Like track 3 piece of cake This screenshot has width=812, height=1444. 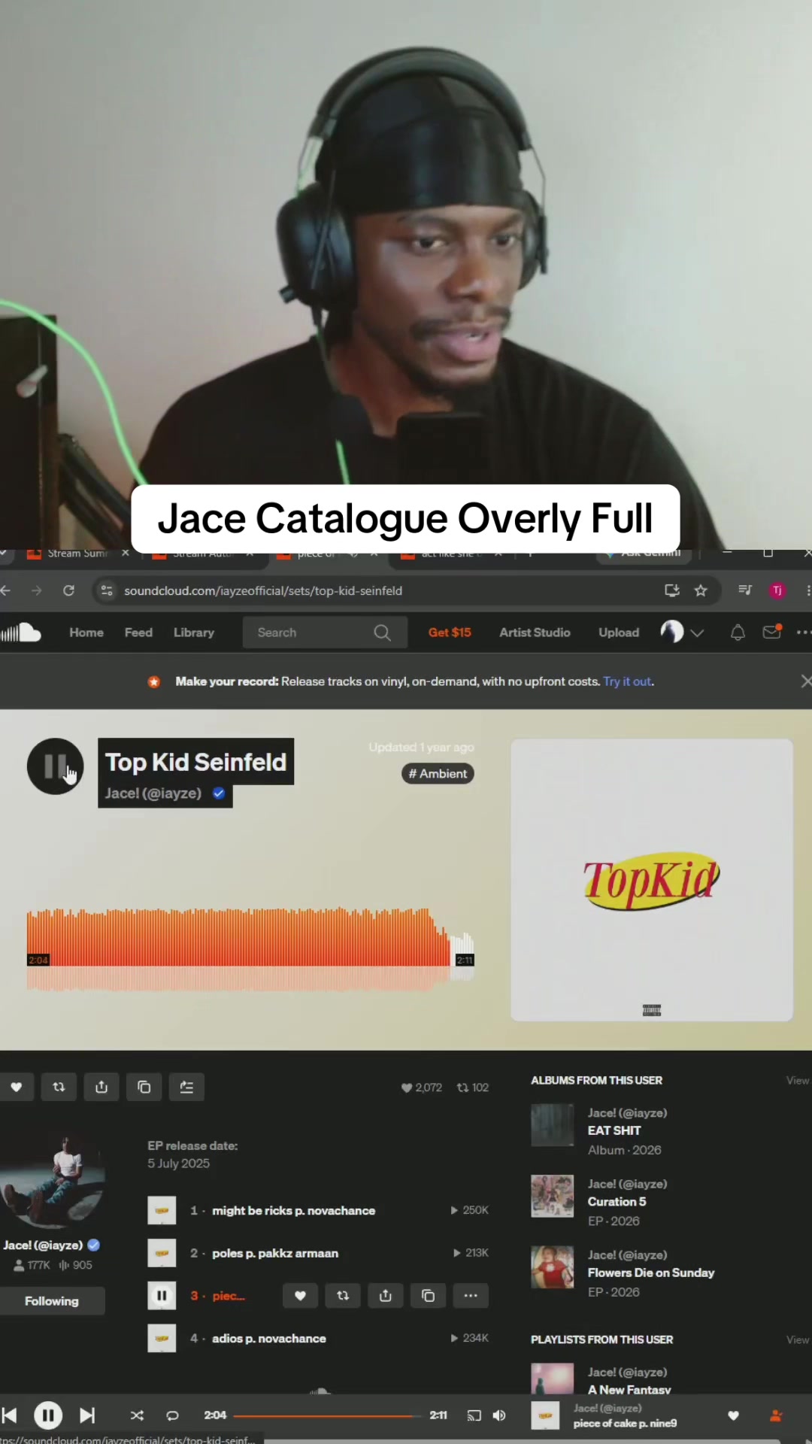pos(300,1295)
